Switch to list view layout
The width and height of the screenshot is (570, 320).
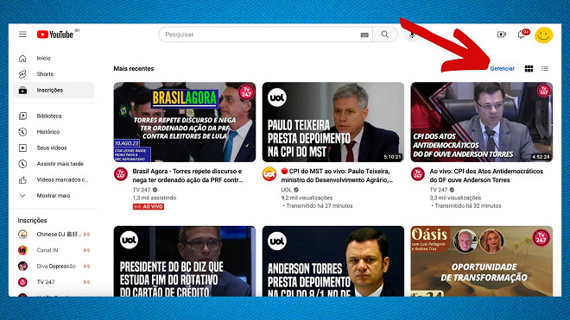545,69
